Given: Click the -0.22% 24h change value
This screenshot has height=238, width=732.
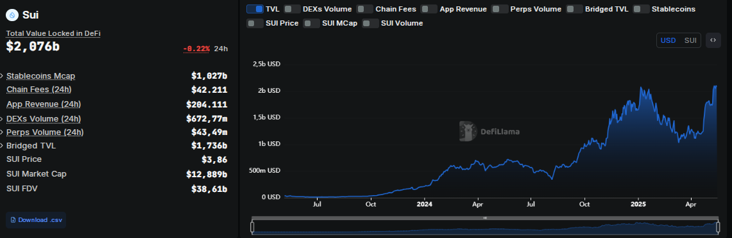Looking at the screenshot, I should pos(196,49).
